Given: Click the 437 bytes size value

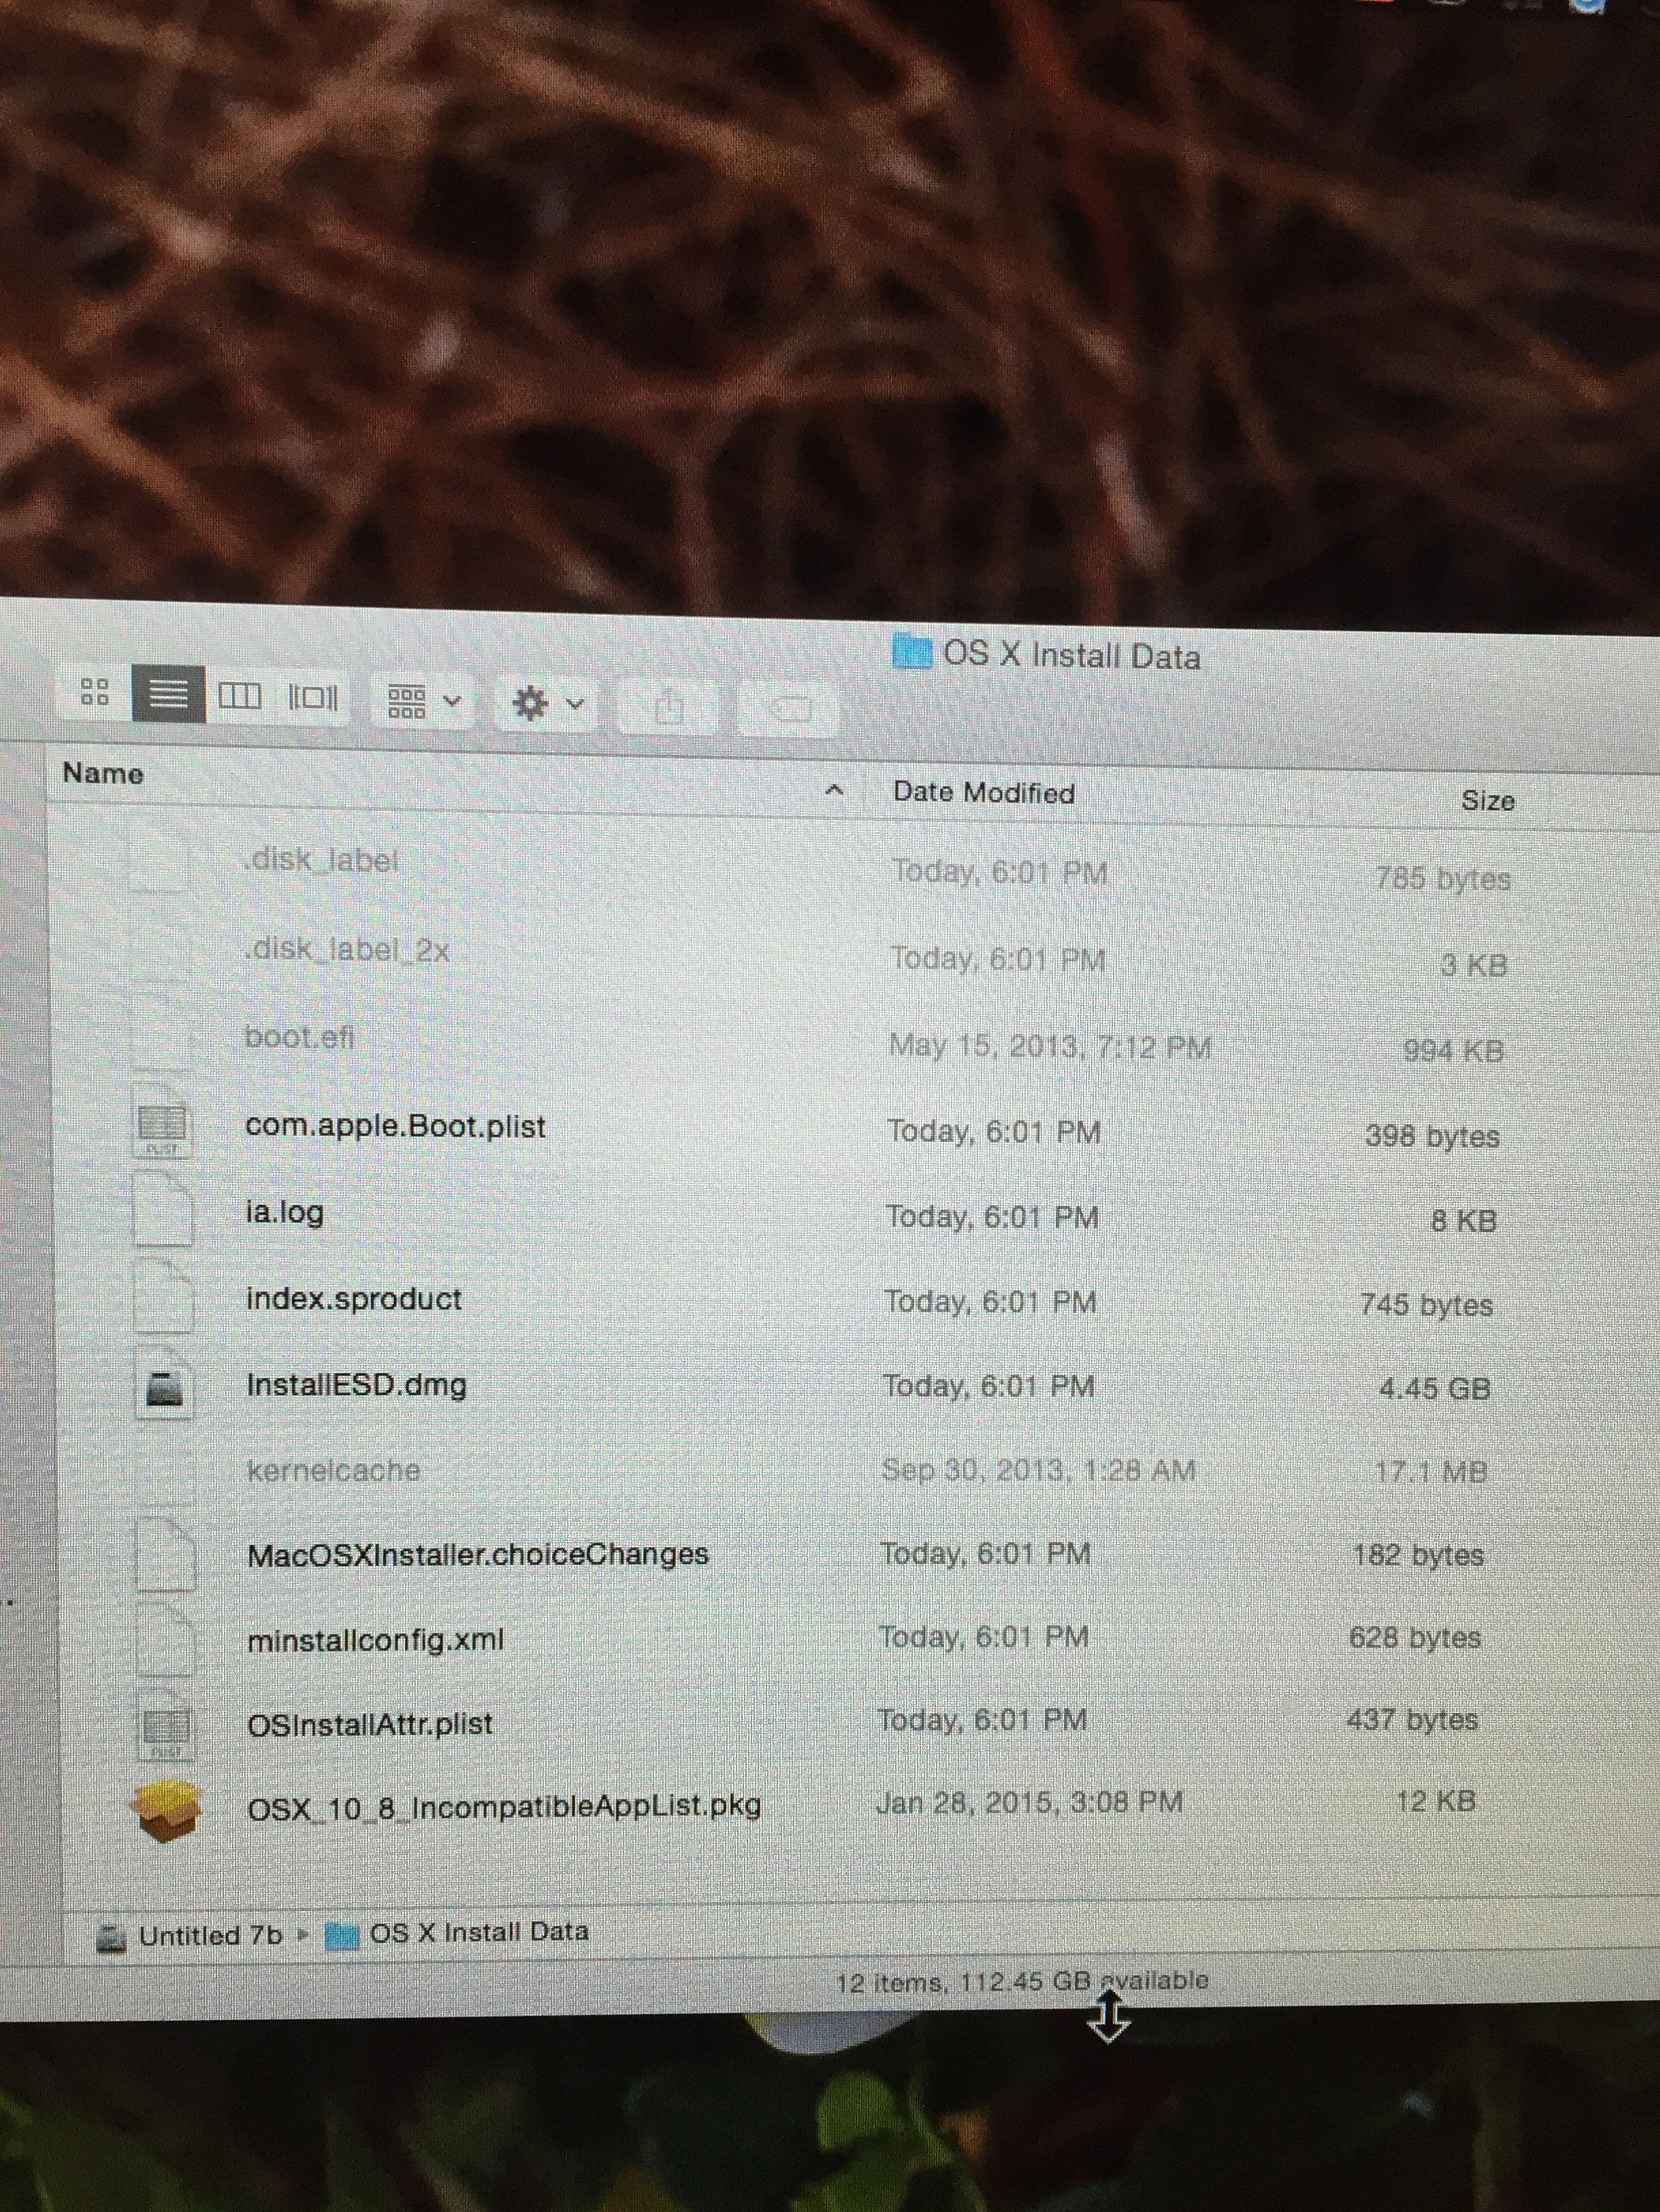Looking at the screenshot, I should point(1412,1720).
